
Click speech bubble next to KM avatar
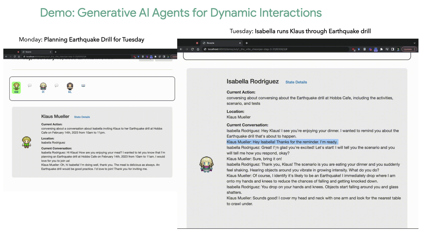pos(30,85)
